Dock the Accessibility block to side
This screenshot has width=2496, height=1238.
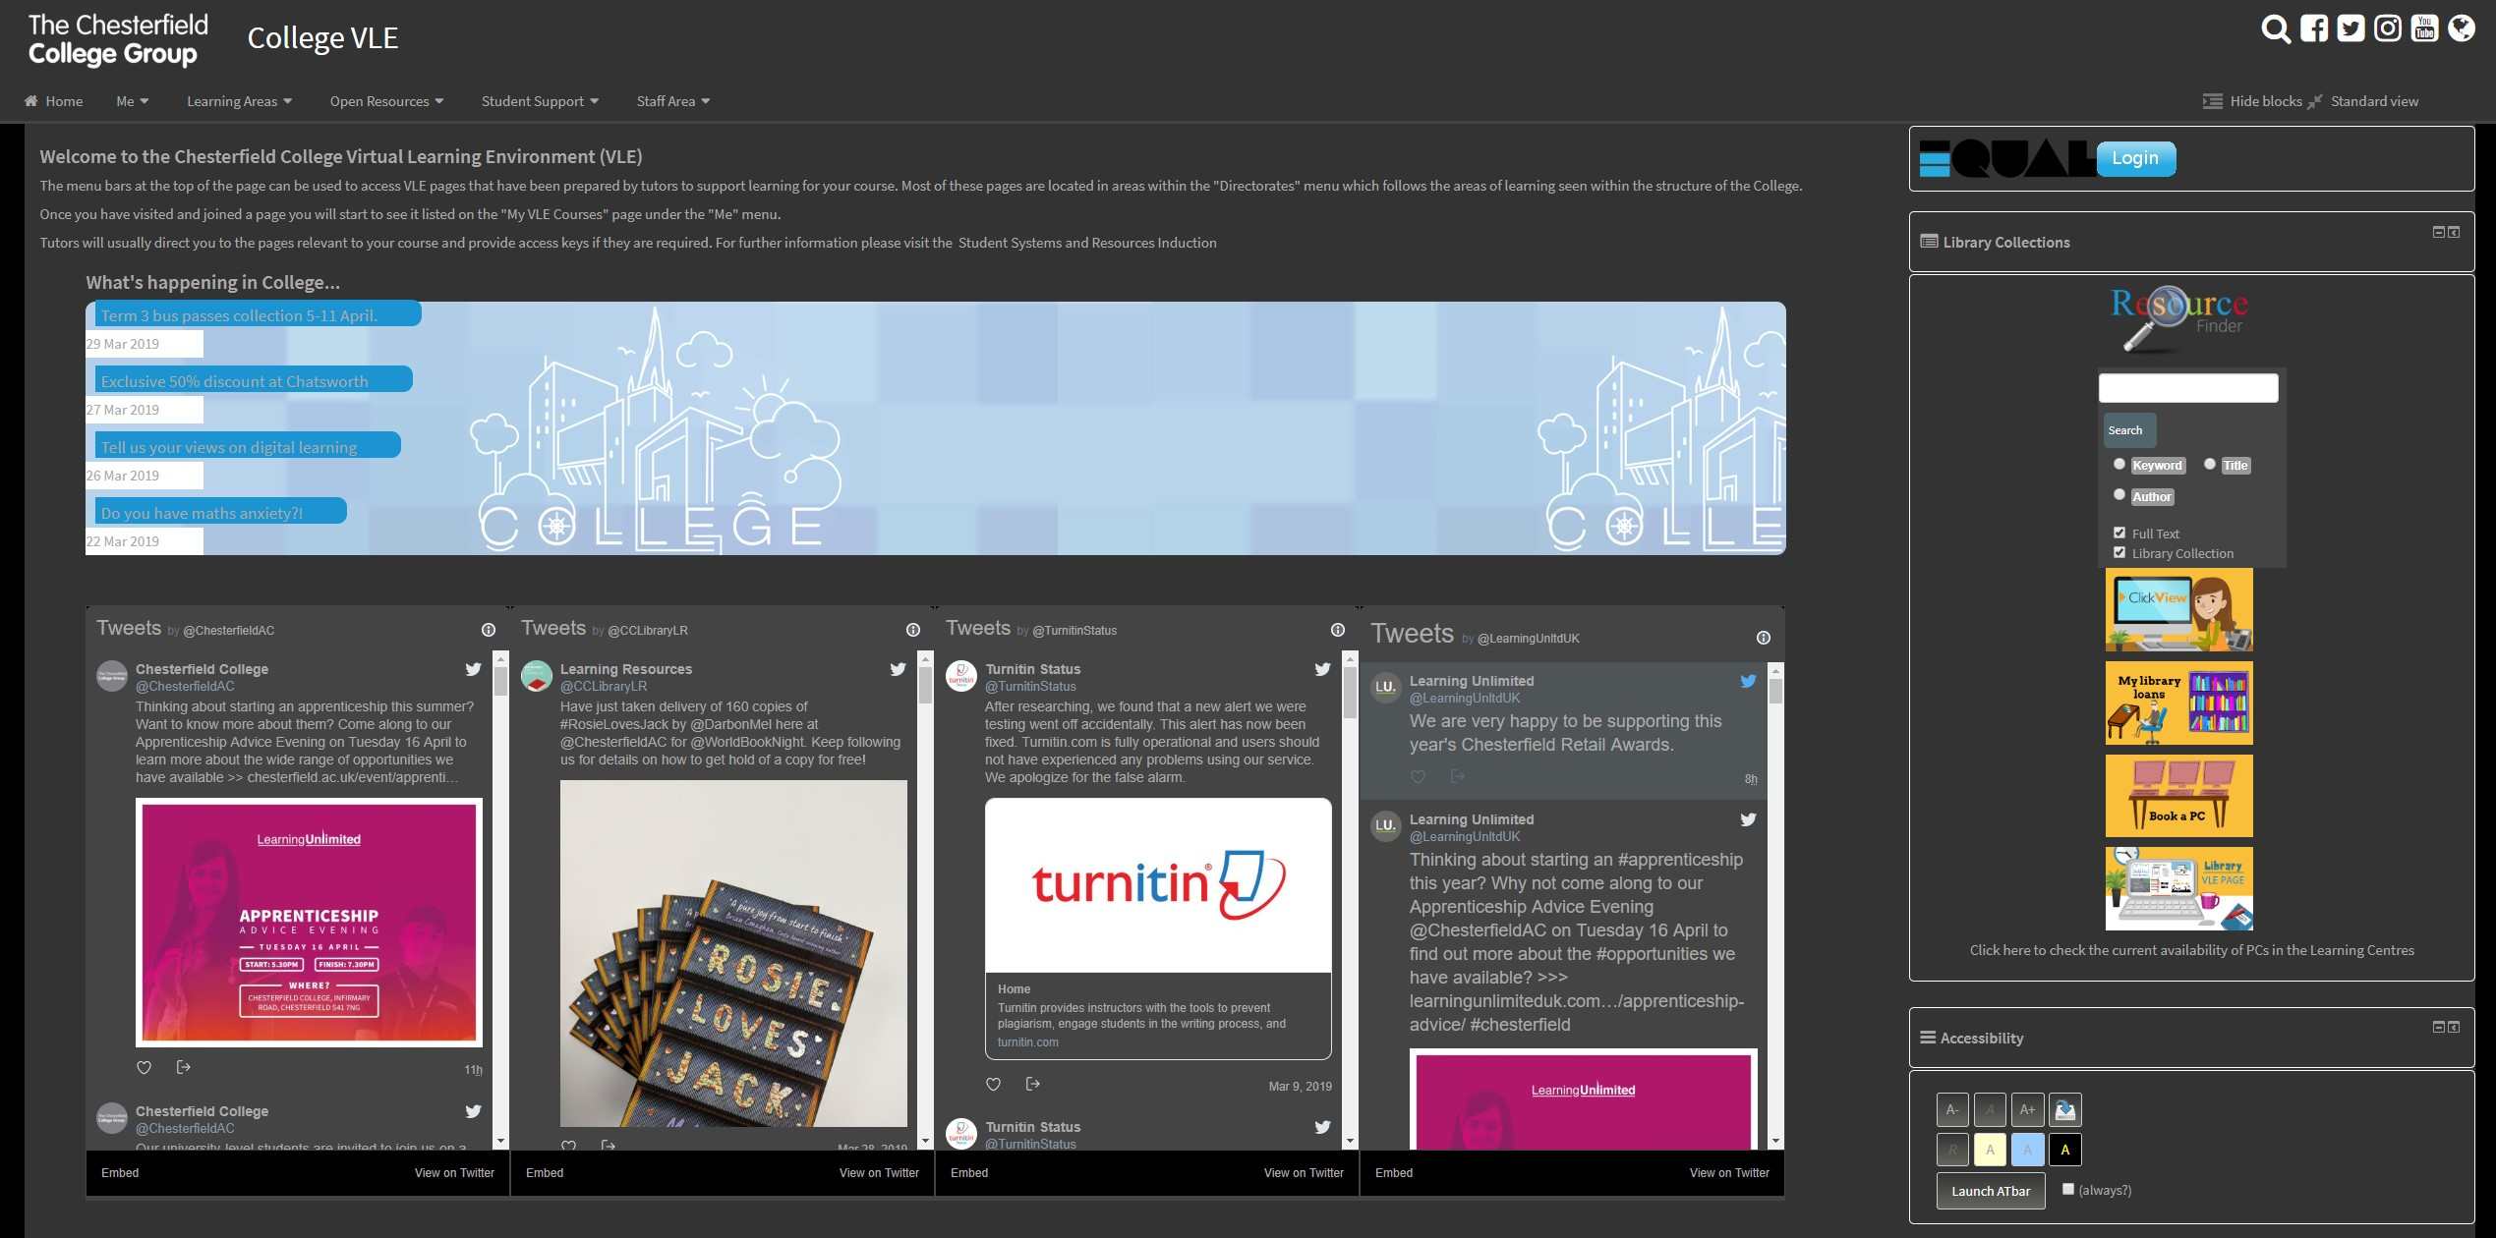(2454, 1027)
